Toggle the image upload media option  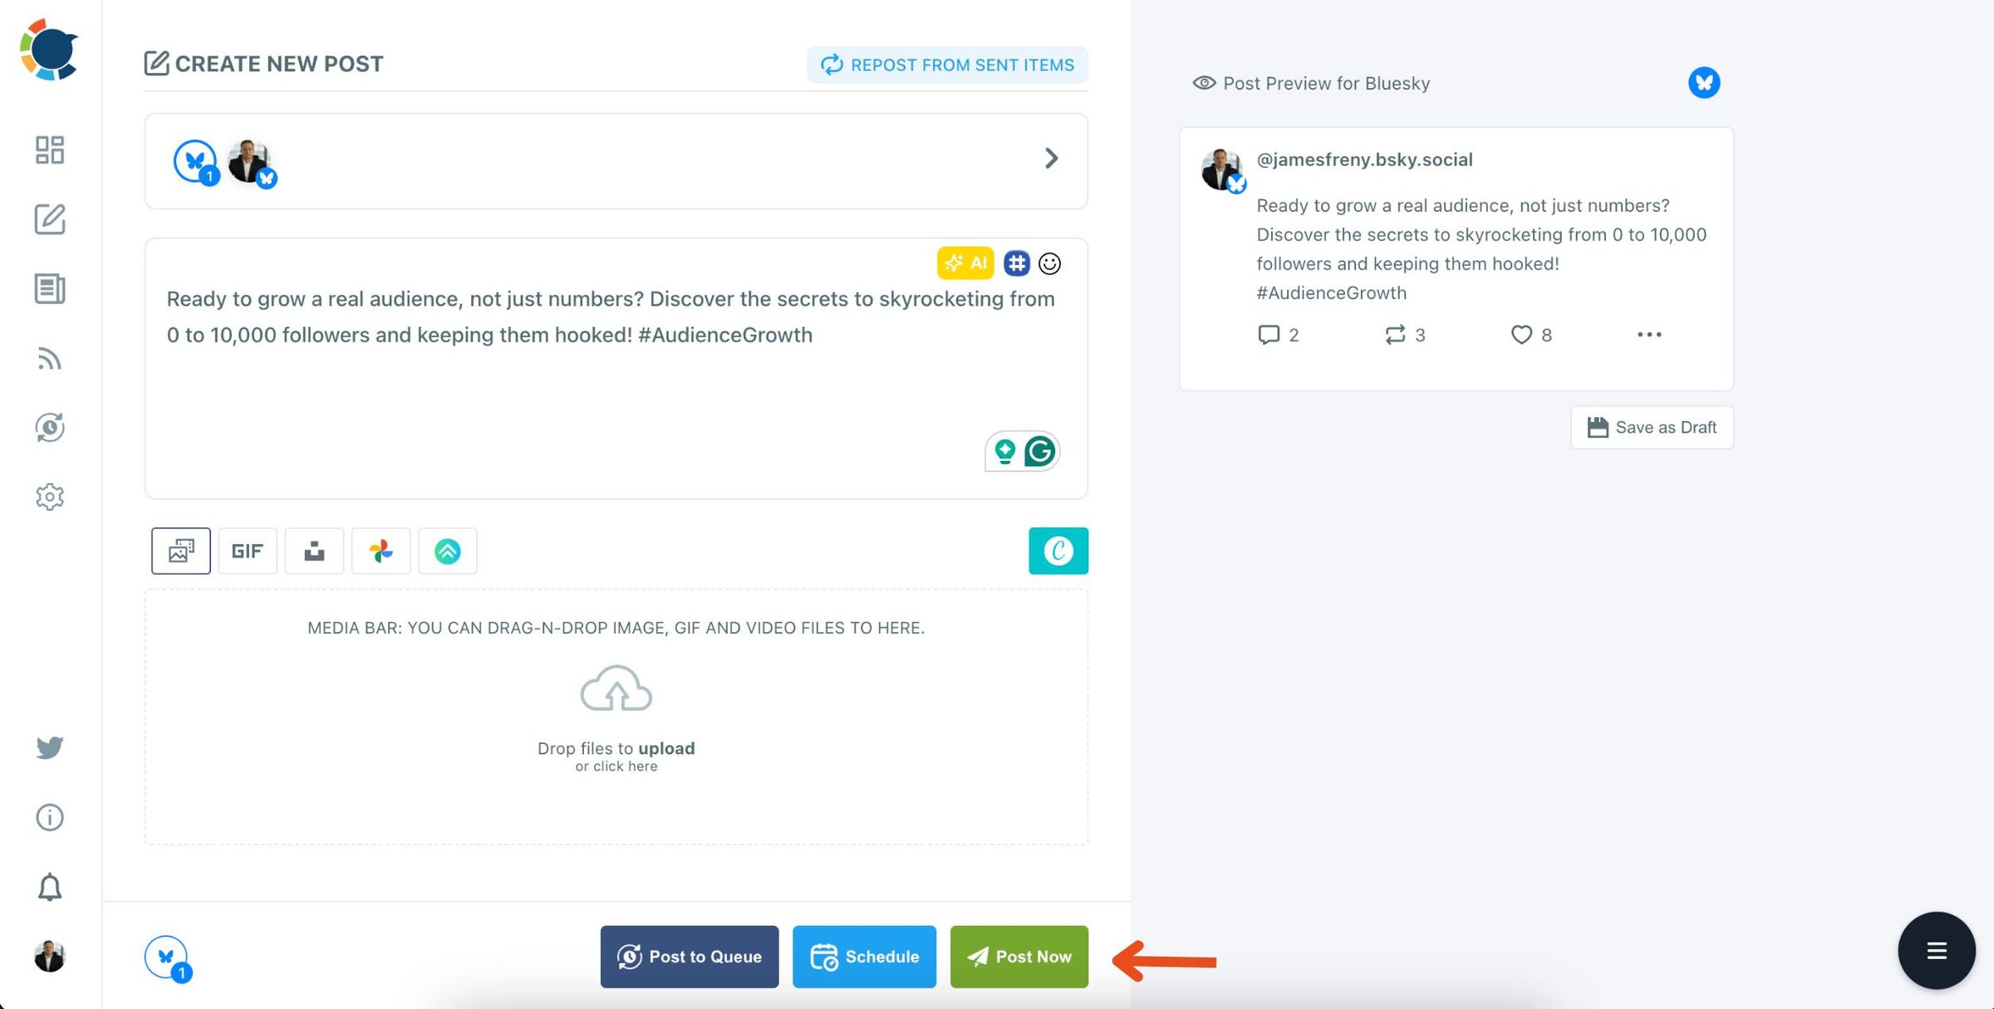pyautogui.click(x=180, y=551)
